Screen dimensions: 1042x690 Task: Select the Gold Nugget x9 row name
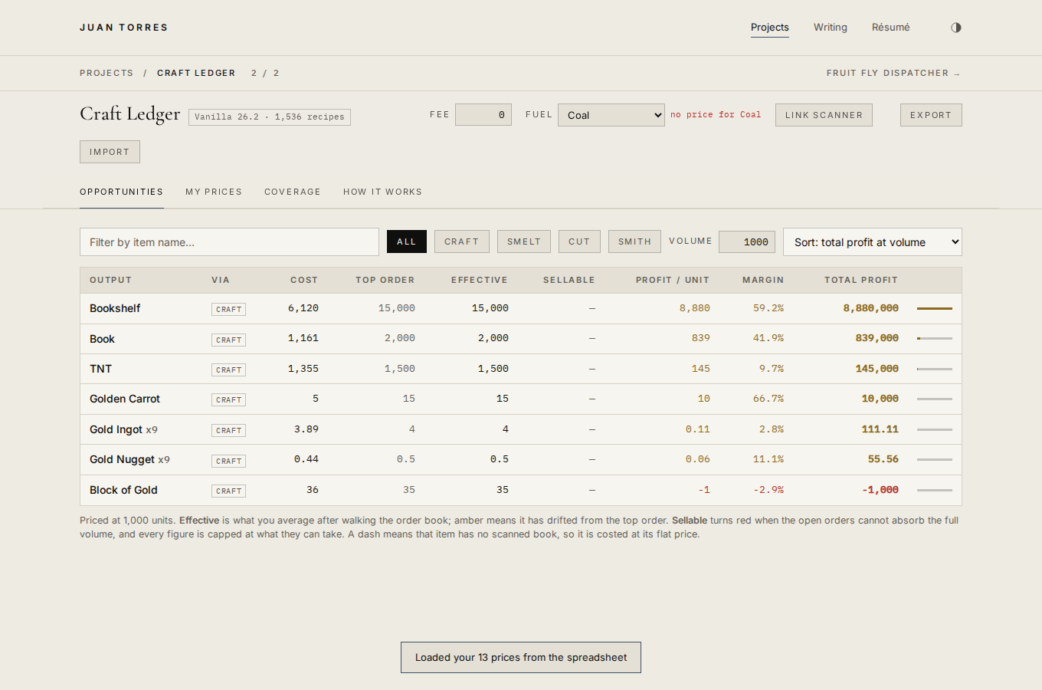[129, 459]
